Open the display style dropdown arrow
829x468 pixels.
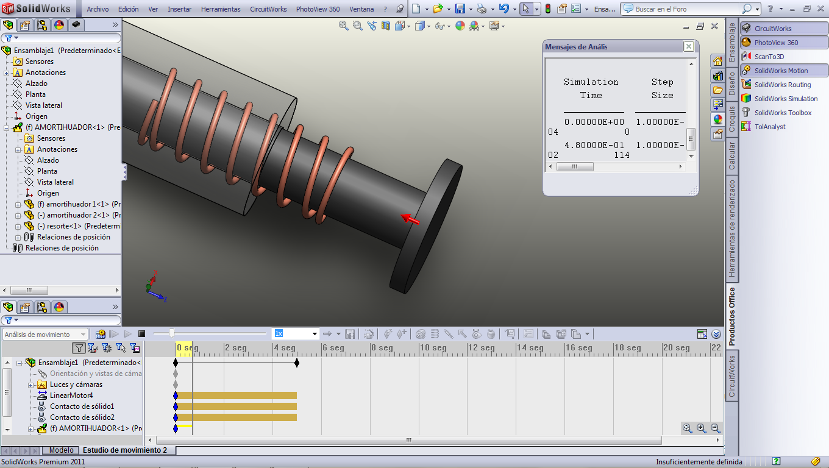[x=429, y=26]
